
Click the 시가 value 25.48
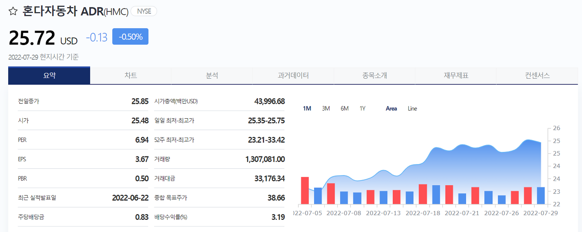point(140,121)
